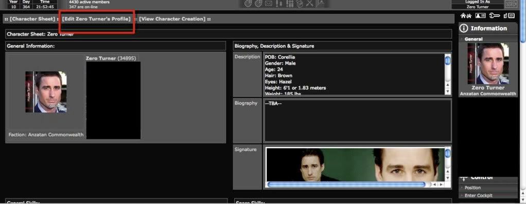Viewport: 526px width, 204px height.
Task: Click the first spiral icon in top toolbar
Action: (x=248, y=4)
